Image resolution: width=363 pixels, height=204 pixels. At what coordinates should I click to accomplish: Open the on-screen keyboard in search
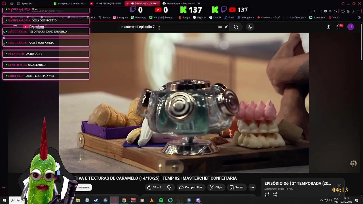[x=220, y=27]
